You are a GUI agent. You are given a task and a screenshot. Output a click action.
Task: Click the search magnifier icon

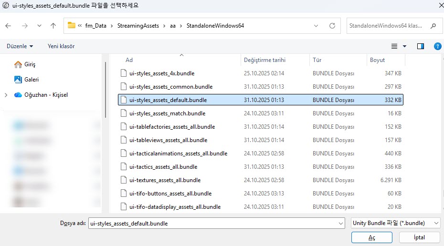point(433,26)
